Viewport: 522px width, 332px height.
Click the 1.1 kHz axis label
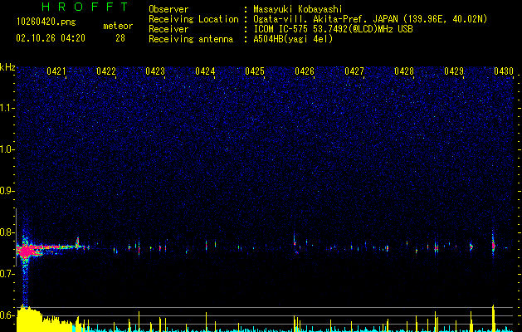pos(7,108)
